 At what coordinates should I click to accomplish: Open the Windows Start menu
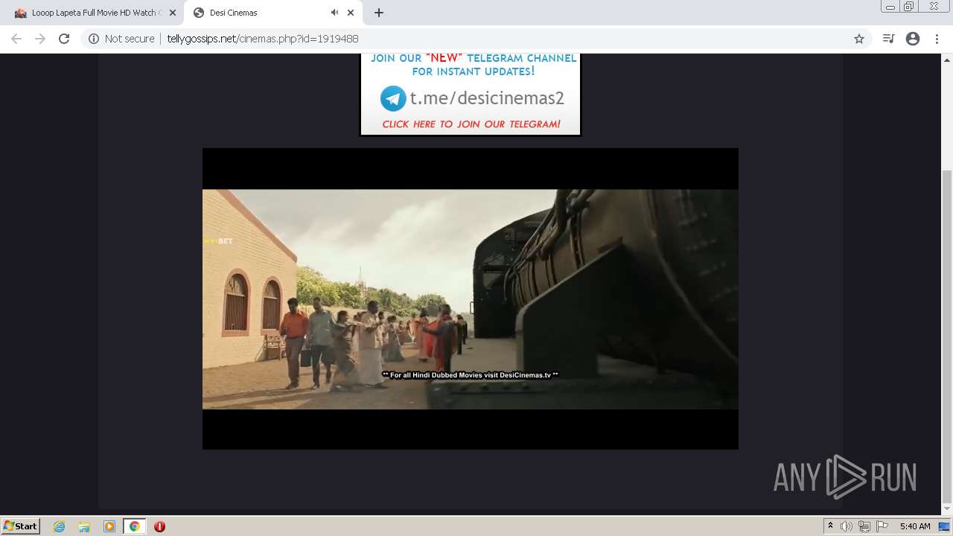pos(20,526)
